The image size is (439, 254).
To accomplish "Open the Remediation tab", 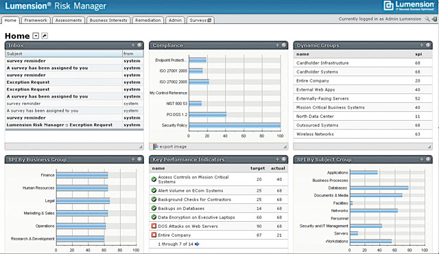I will 148,20.
